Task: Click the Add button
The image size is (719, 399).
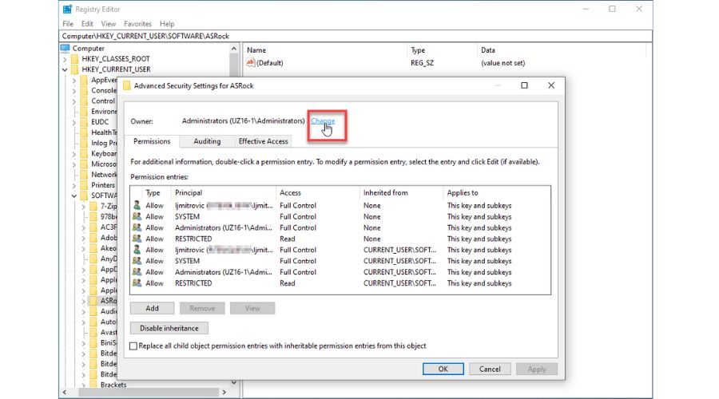Action: pyautogui.click(x=153, y=308)
